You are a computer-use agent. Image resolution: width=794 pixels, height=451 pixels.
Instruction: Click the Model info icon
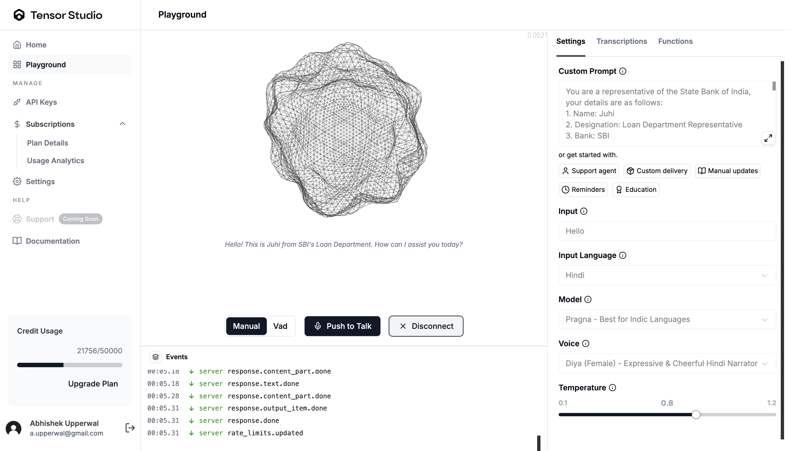[x=588, y=300]
